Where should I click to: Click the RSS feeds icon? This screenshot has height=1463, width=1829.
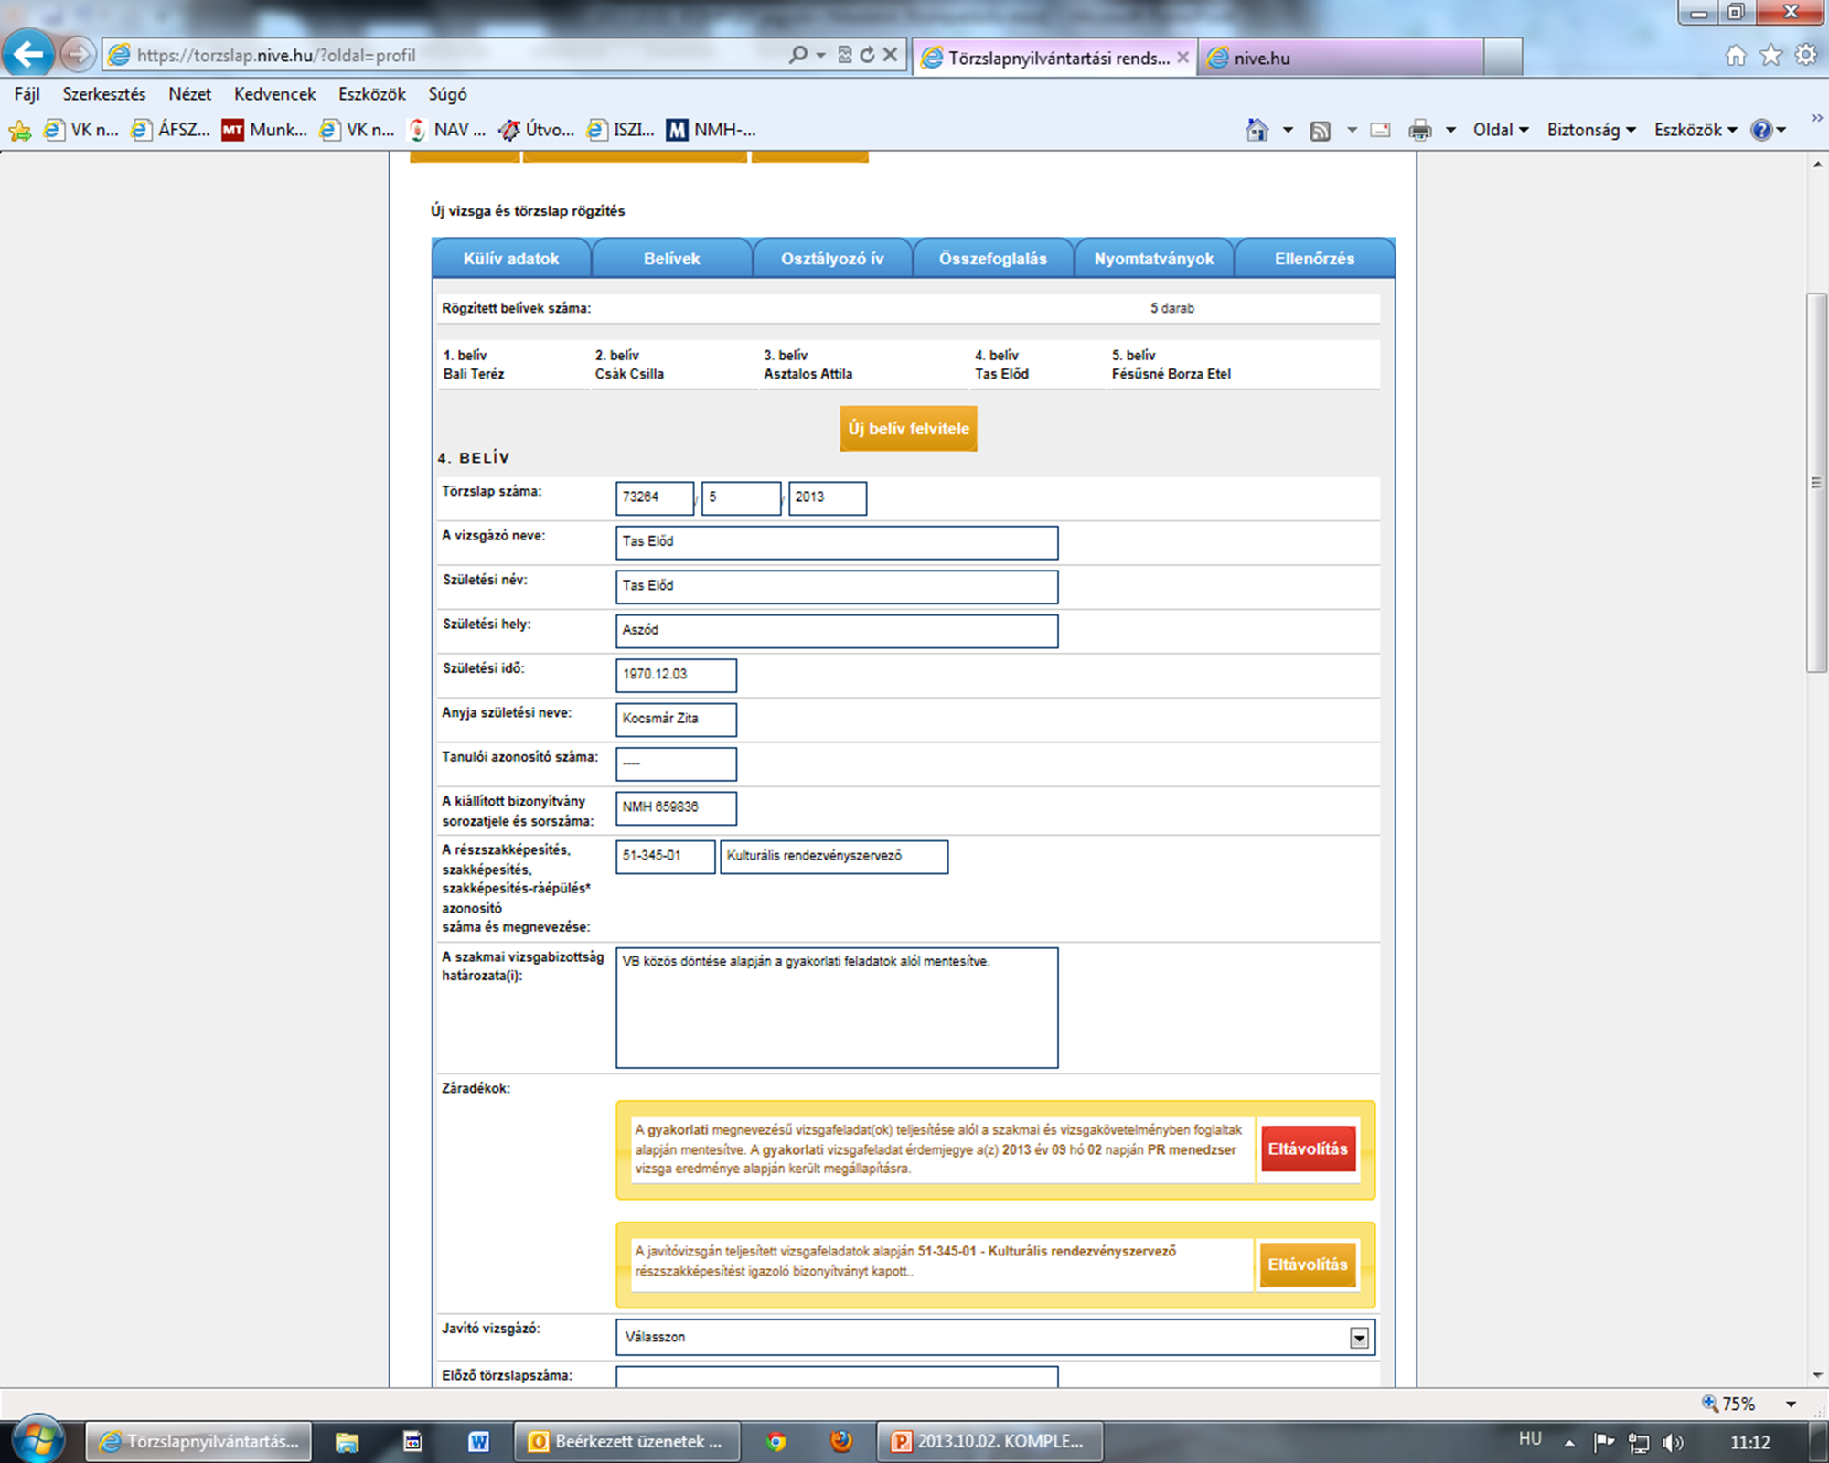[1320, 131]
